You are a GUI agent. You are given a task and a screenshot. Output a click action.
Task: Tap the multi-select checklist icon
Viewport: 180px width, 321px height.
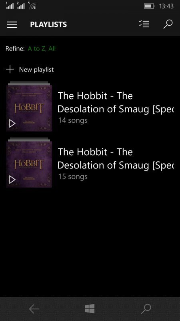pyautogui.click(x=144, y=24)
